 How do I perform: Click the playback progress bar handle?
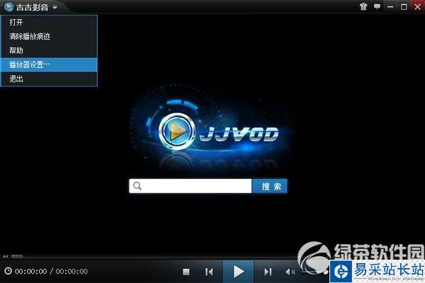click(17, 256)
